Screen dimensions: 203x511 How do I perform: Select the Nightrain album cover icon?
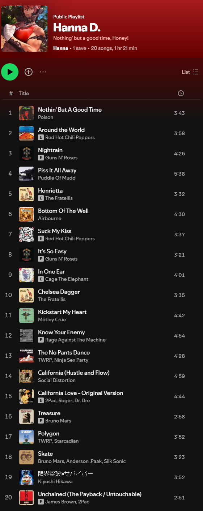tap(26, 154)
